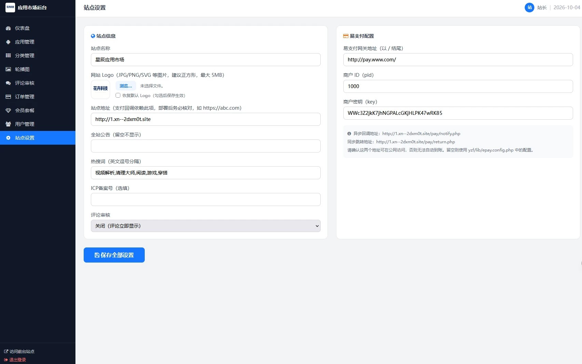Viewport: 582px width, 364px height.
Task: Click the 商户 ID field showing 1000
Action: [458, 86]
